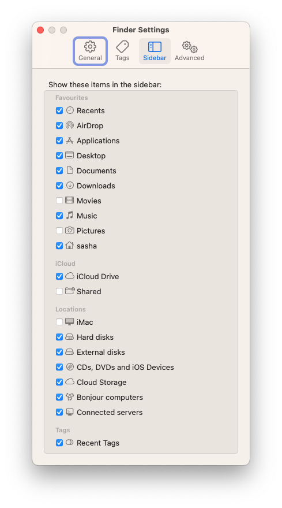Open the General settings gear icon
The width and height of the screenshot is (282, 508).
(x=90, y=47)
